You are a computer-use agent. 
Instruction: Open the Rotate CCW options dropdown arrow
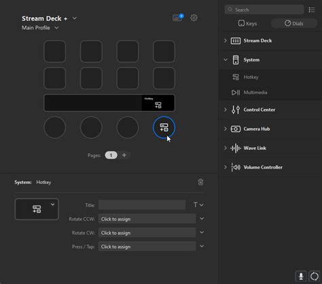coord(202,219)
